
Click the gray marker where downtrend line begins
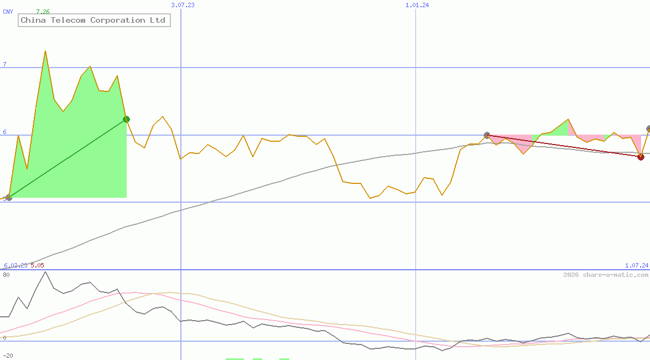pos(487,135)
